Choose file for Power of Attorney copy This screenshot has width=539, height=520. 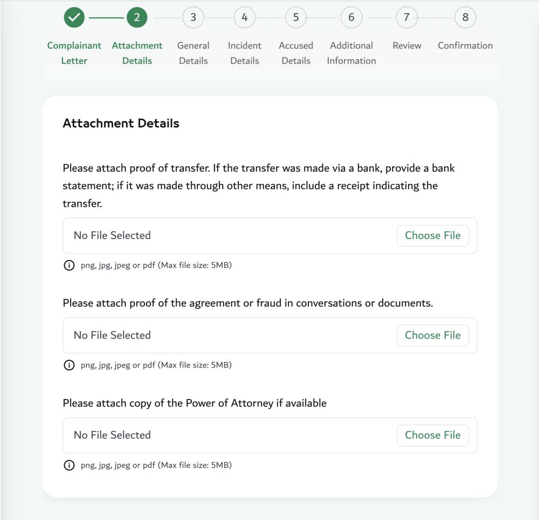tap(433, 435)
